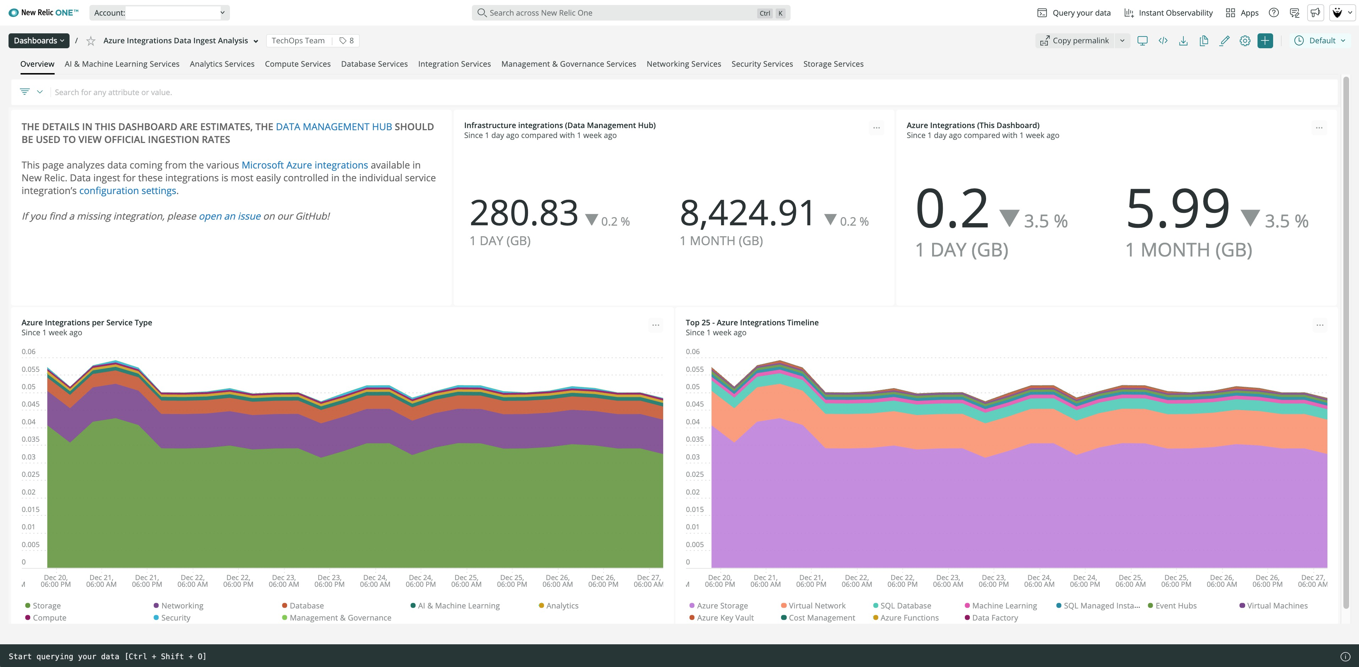Switch to Compute Services tab
Screen dimensions: 1359x667
[298, 64]
